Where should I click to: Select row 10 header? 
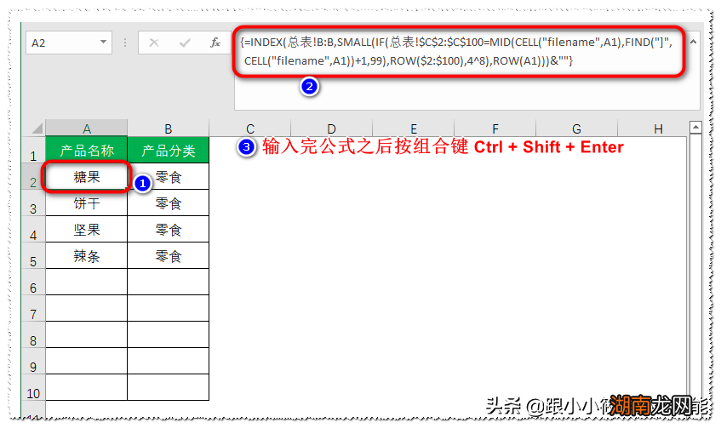point(33,387)
